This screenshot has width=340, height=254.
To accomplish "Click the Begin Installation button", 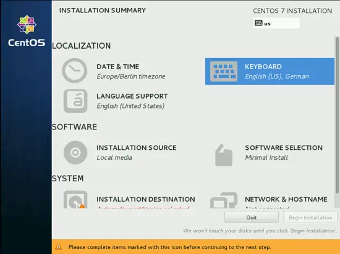I will [310, 217].
